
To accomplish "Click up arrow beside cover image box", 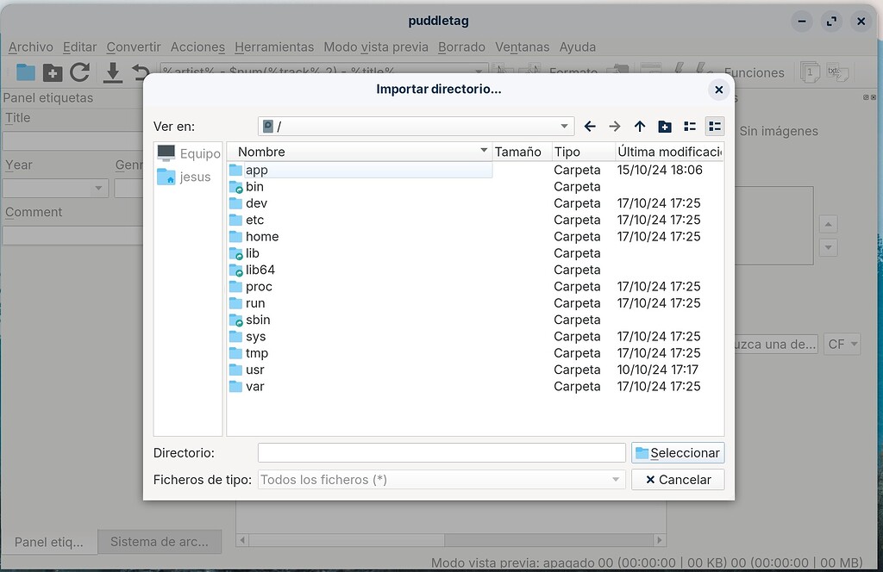I will click(828, 225).
